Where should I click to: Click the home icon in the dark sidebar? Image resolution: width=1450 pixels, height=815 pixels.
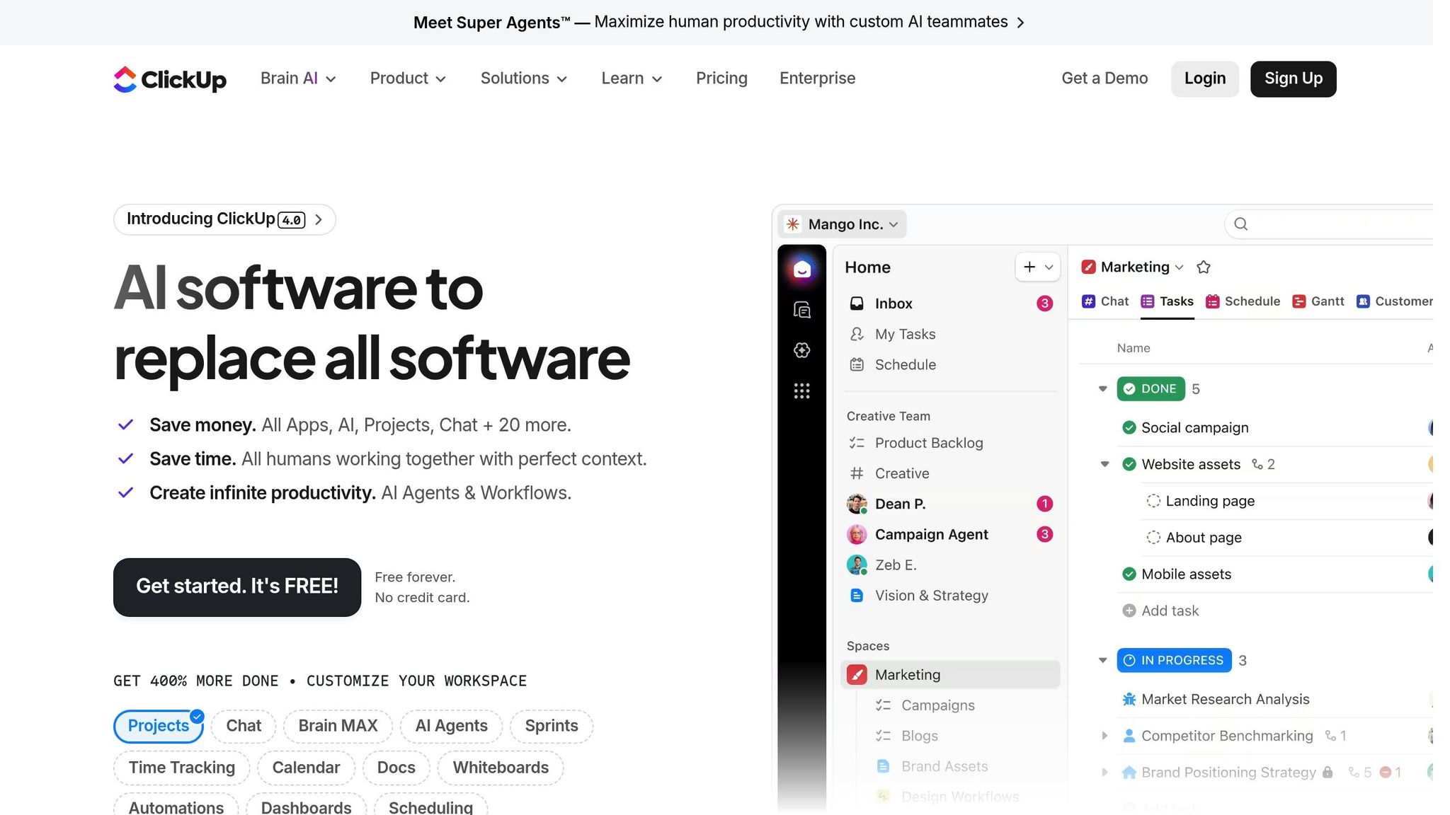click(801, 270)
